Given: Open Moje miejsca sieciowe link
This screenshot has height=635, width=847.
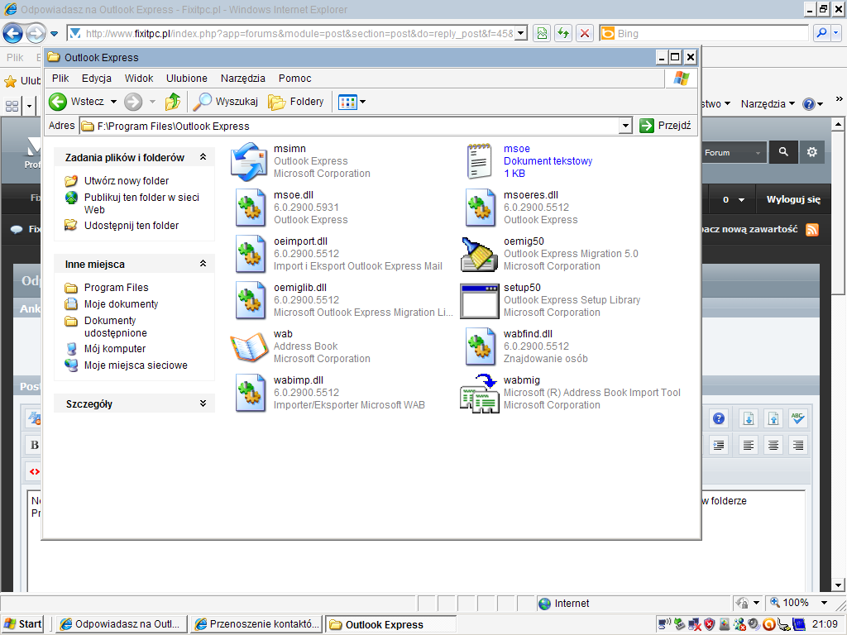Looking at the screenshot, I should click(x=136, y=365).
